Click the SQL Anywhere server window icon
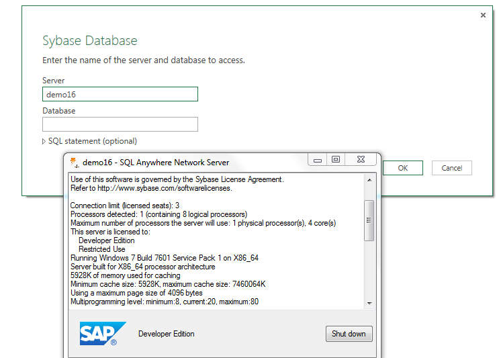This screenshot has width=497, height=358. tap(75, 161)
